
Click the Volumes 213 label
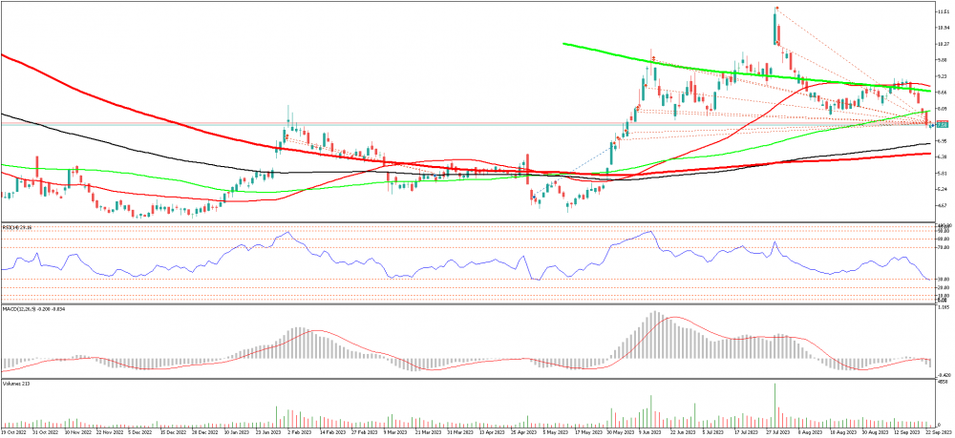[x=16, y=384]
